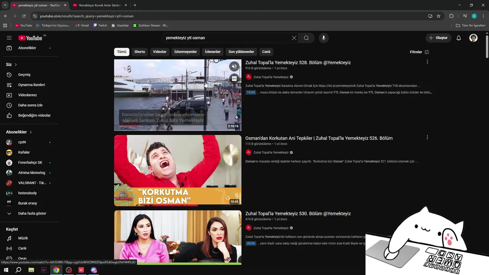Open Windows taskbar search

(x=18, y=270)
